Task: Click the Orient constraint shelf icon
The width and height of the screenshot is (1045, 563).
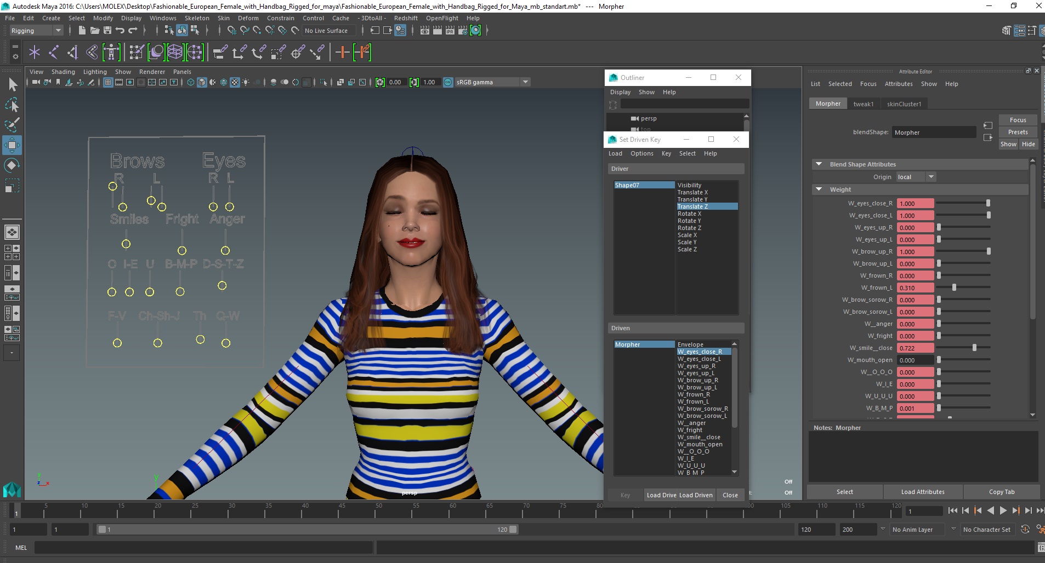Action: point(259,53)
